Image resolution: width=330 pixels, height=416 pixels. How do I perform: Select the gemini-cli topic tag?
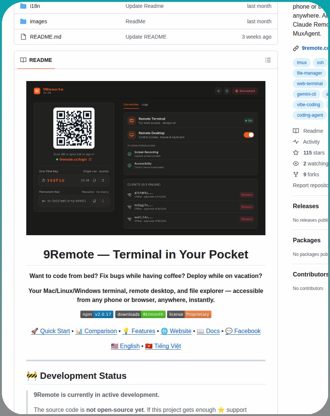coord(306,94)
